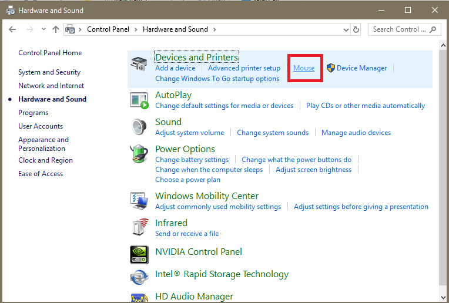Open System and Security category
The image size is (449, 303).
(49, 72)
